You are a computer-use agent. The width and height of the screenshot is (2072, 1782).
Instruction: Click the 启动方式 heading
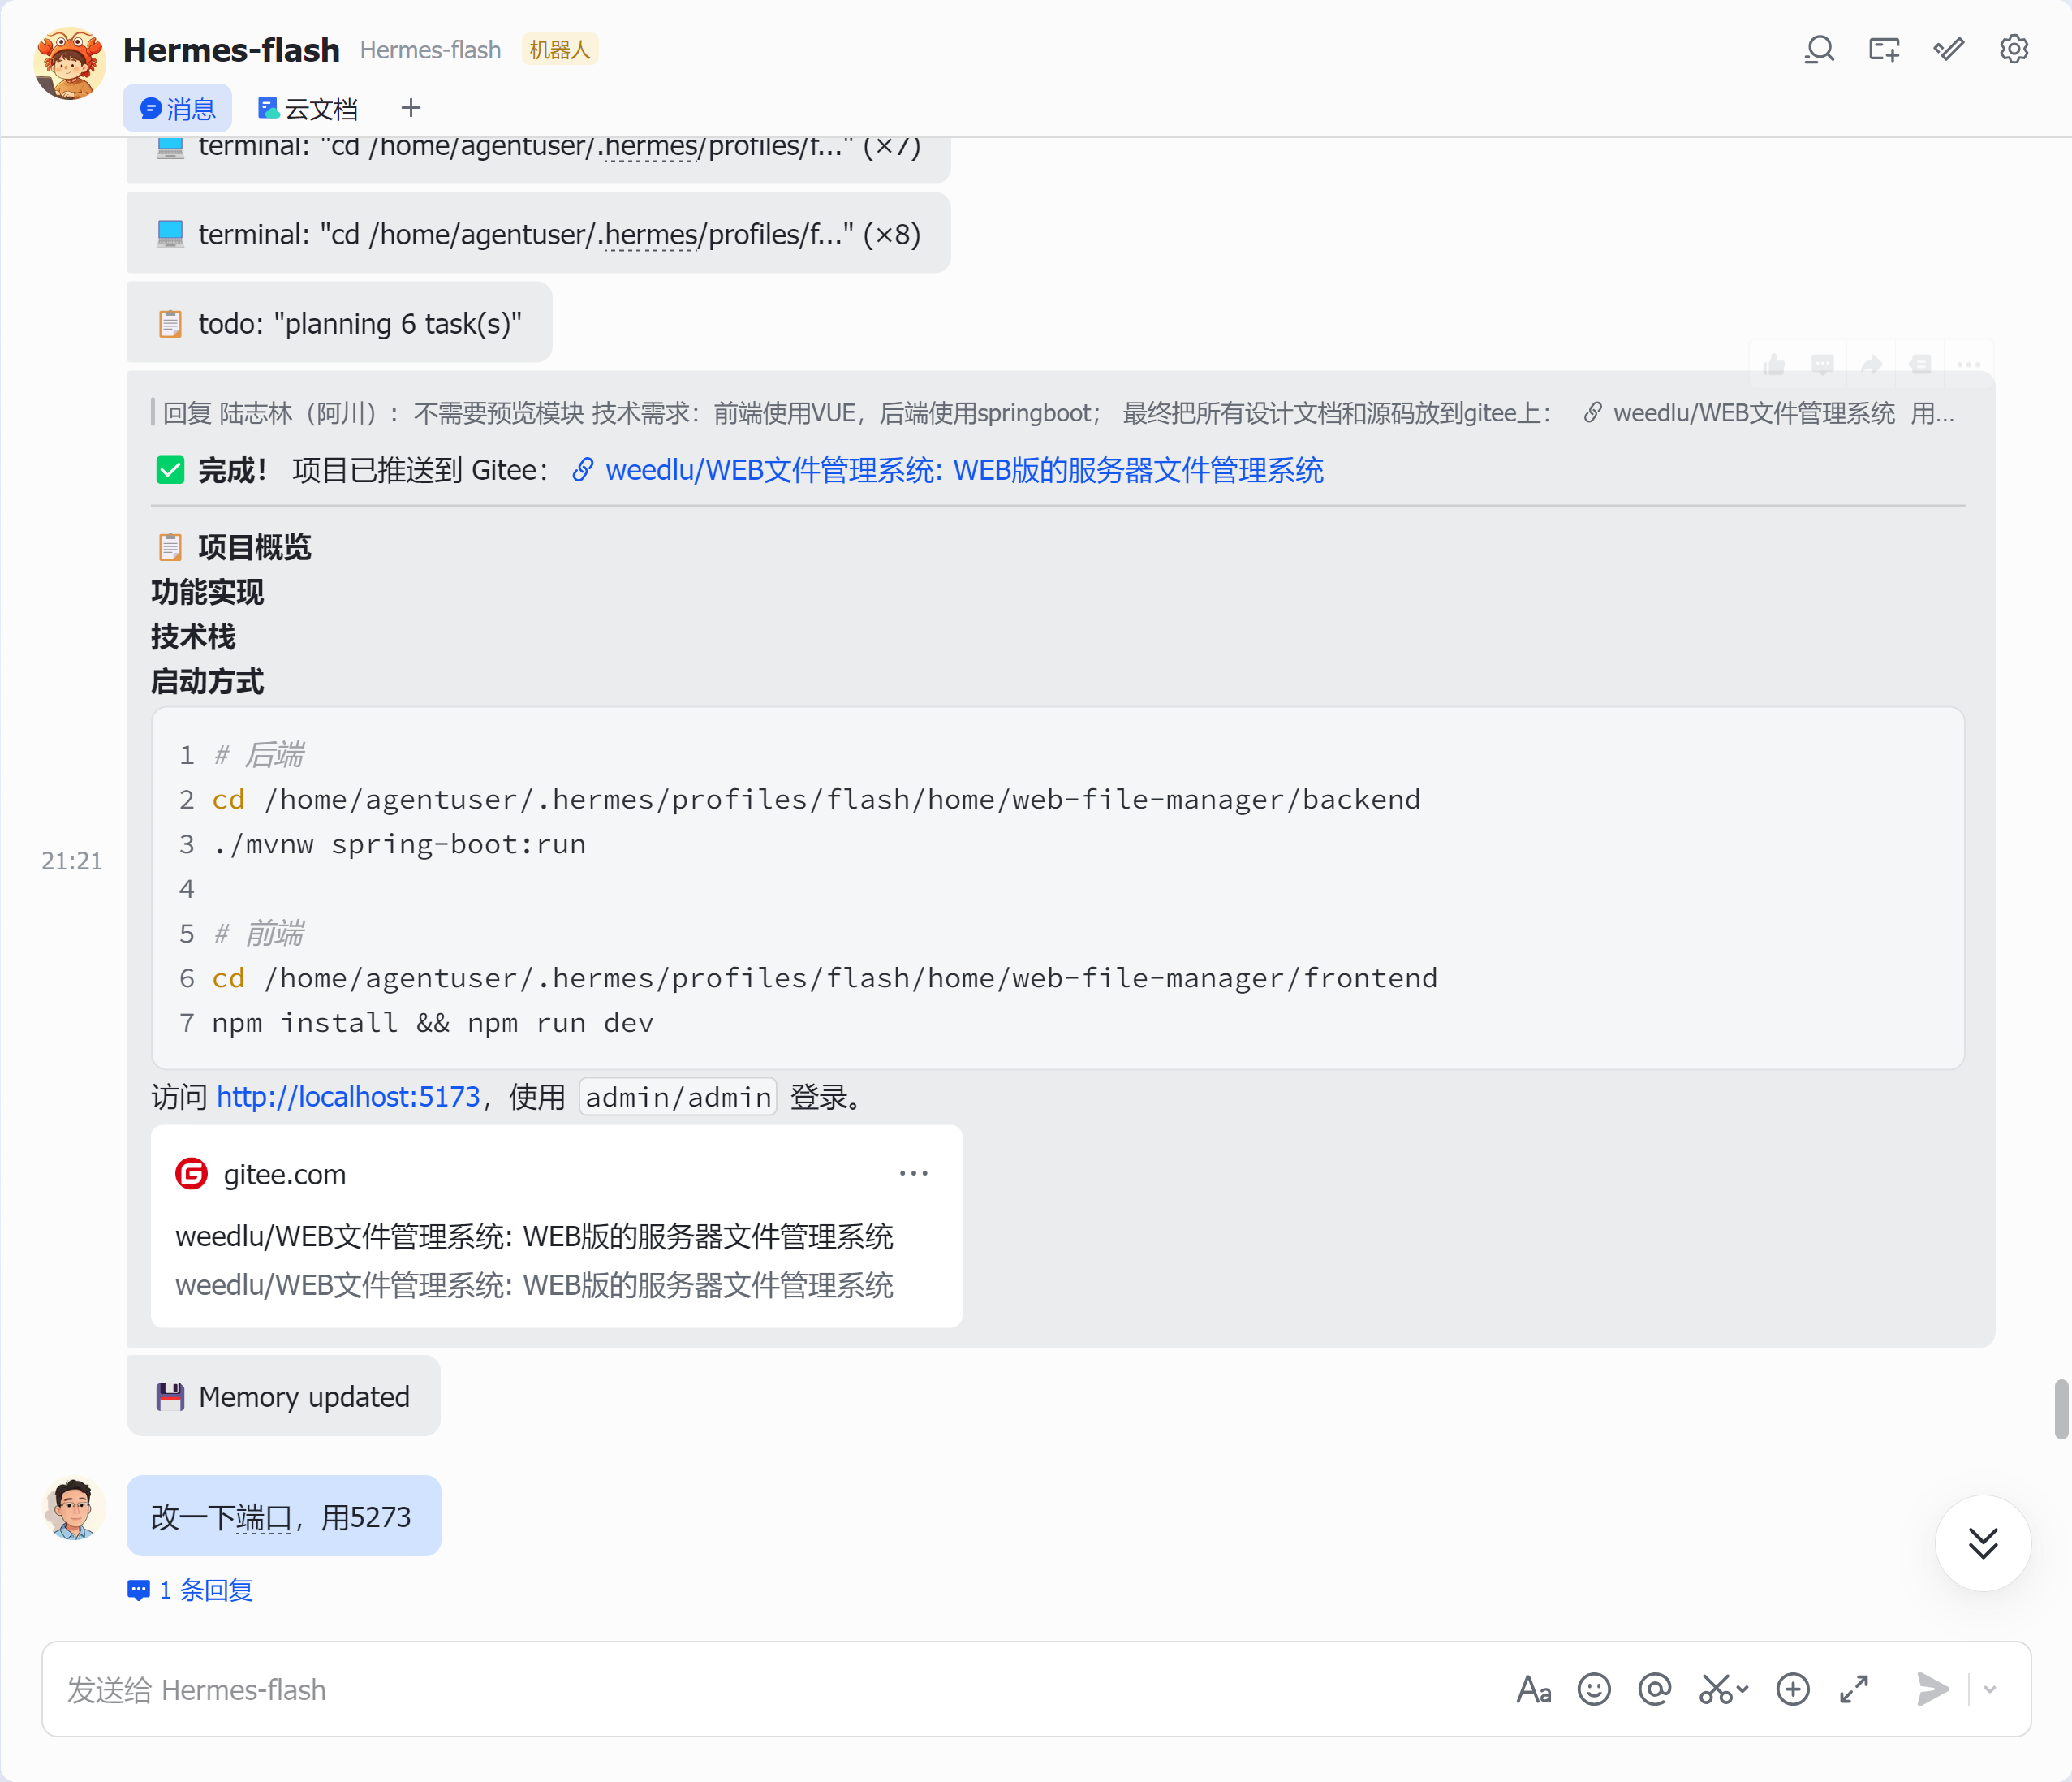click(x=207, y=681)
